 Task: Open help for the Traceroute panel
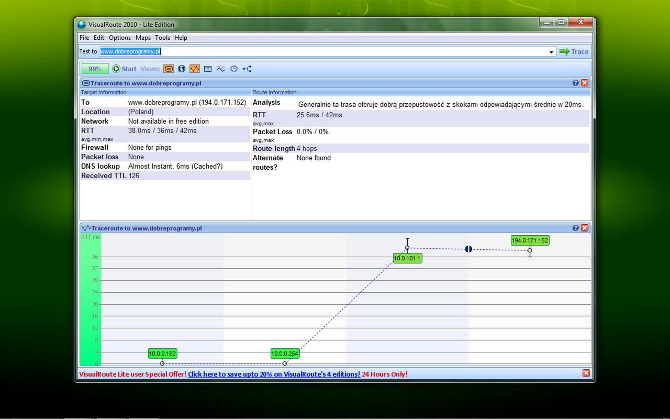click(575, 82)
